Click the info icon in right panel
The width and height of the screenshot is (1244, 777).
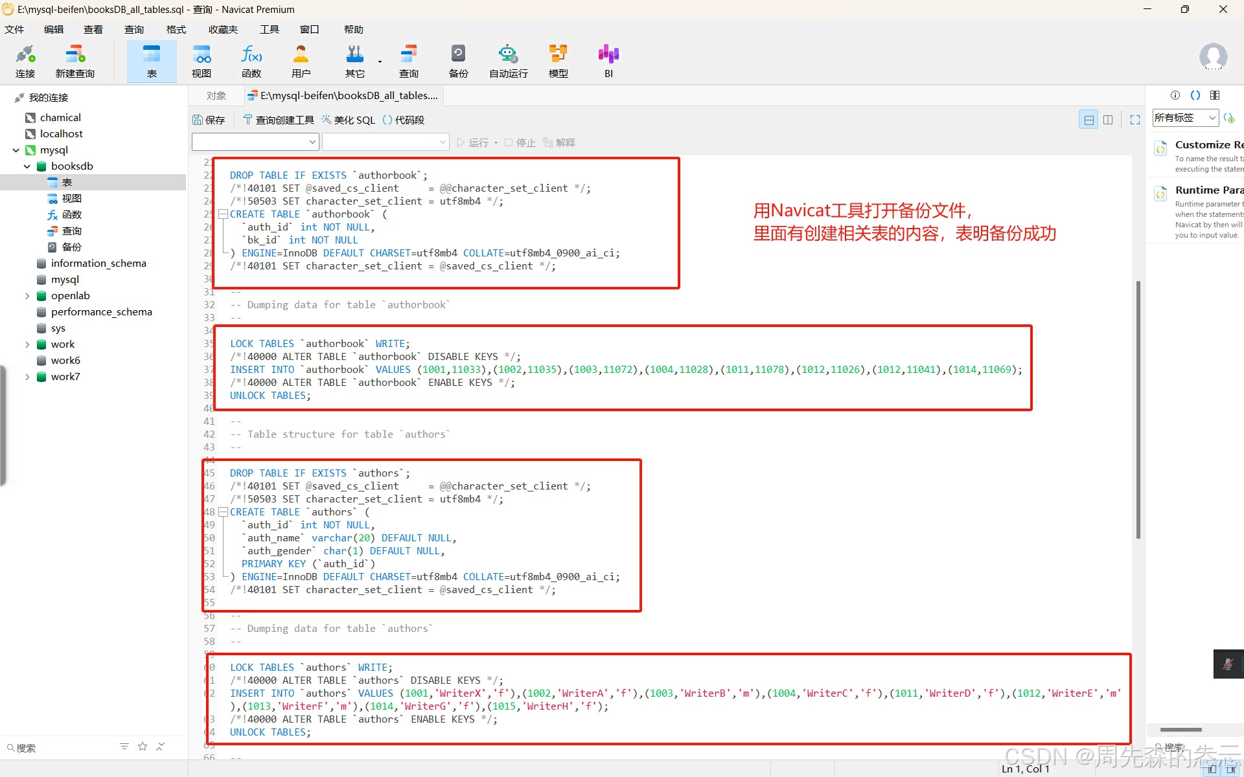1175,95
